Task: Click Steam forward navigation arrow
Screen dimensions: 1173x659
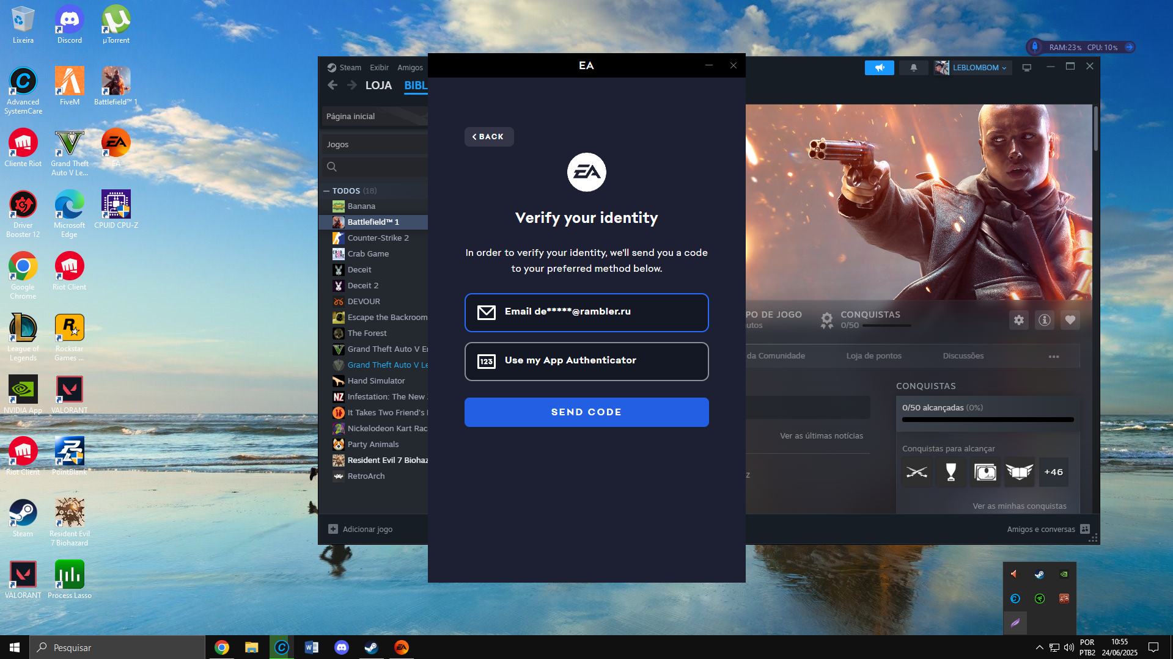Action: point(351,86)
